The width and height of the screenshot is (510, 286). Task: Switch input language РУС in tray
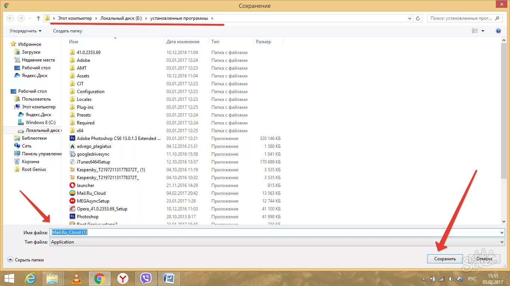coord(472,279)
